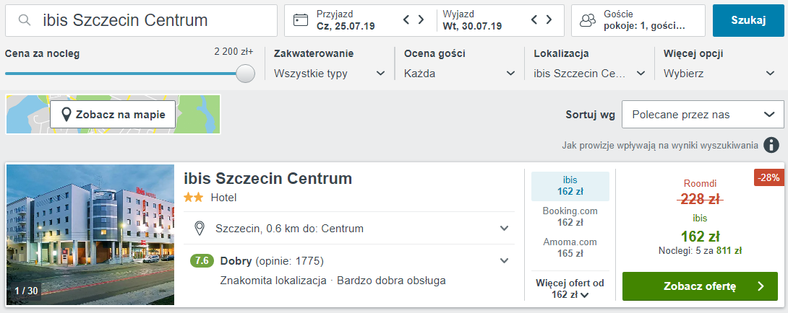Screen dimensions: 788x313
Task: Click Znakomita lokalizacja review highlight
Action: coord(273,281)
